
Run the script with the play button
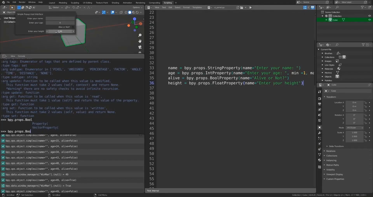click(250, 7)
